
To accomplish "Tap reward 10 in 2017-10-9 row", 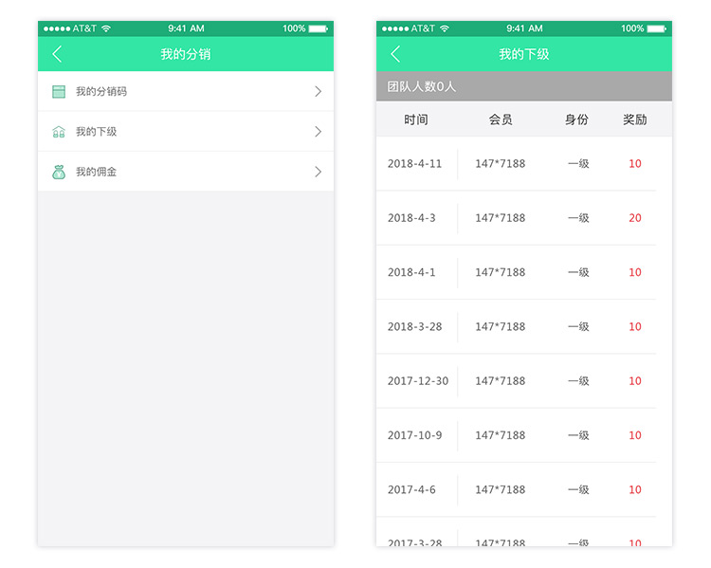I will click(x=635, y=435).
